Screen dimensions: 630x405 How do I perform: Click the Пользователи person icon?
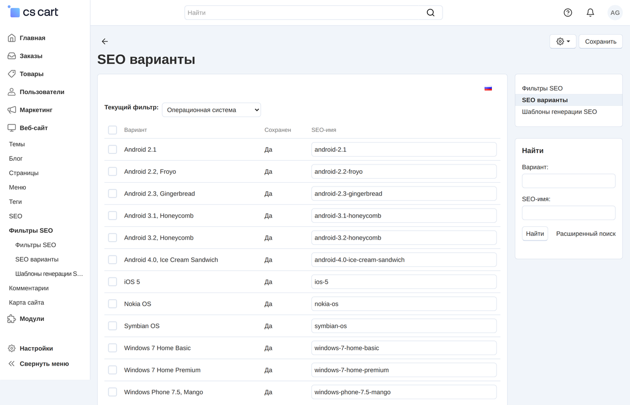pos(12,92)
